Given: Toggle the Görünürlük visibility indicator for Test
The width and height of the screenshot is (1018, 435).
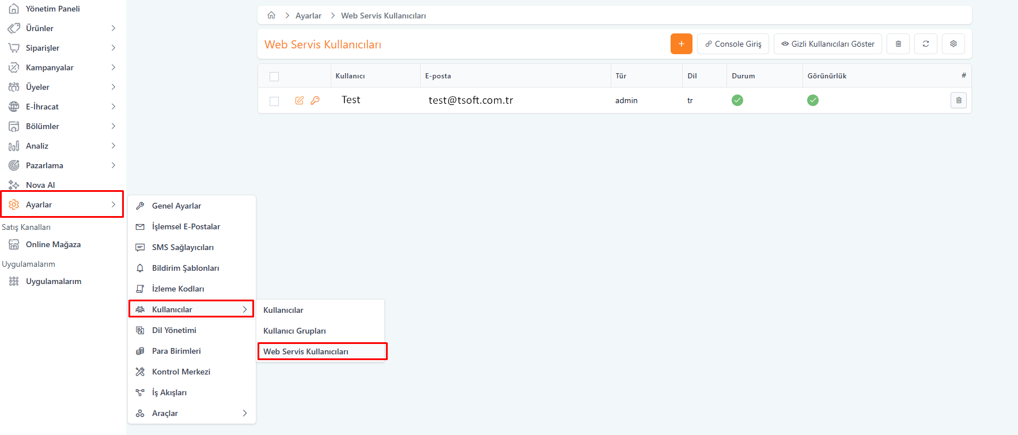Looking at the screenshot, I should coord(812,100).
